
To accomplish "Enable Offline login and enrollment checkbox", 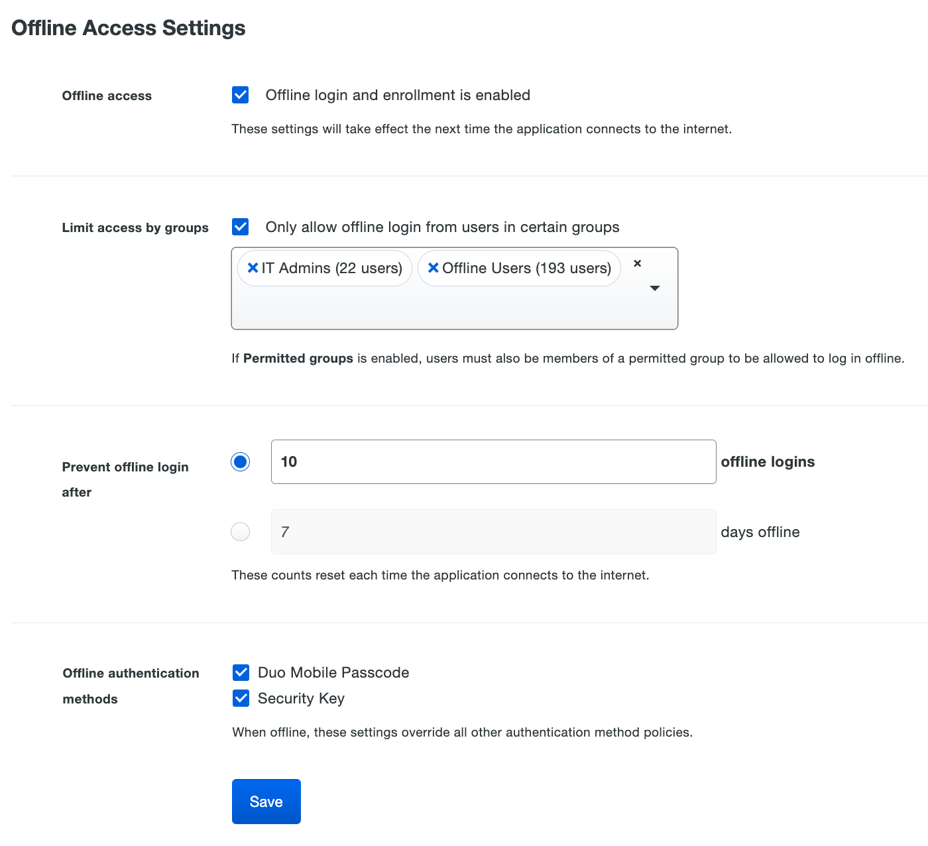I will tap(240, 95).
